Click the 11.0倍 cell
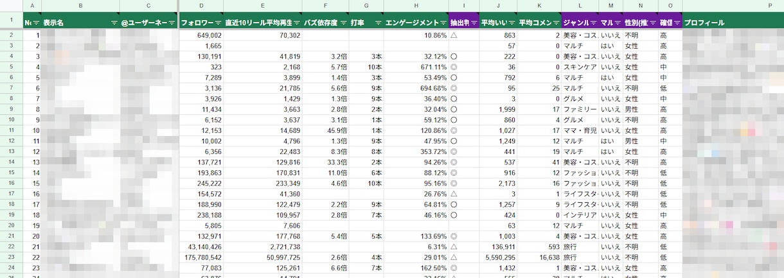Image resolution: width=784 pixels, height=278 pixels. point(326,173)
